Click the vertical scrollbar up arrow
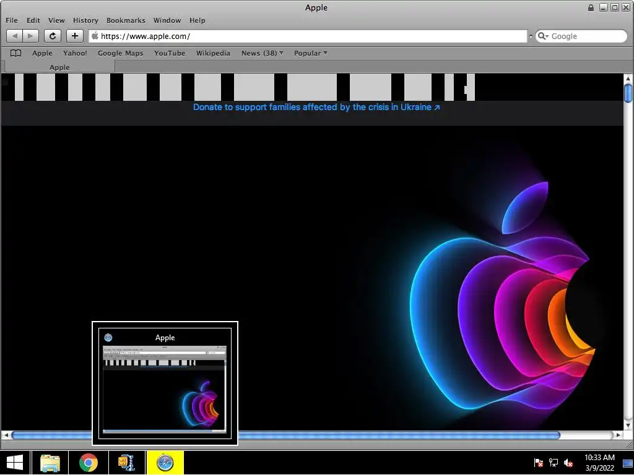This screenshot has height=475, width=634. (628, 79)
